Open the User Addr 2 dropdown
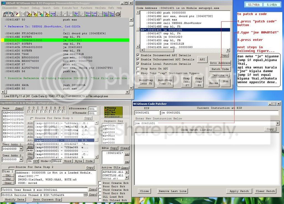284x204 pixels. [x=21, y=159]
